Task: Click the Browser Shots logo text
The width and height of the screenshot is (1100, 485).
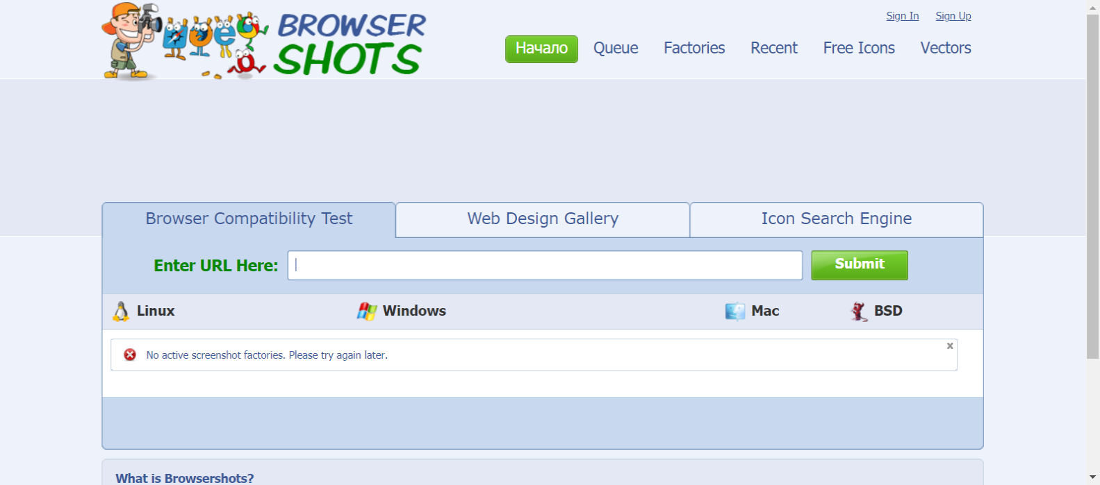Action: point(350,43)
